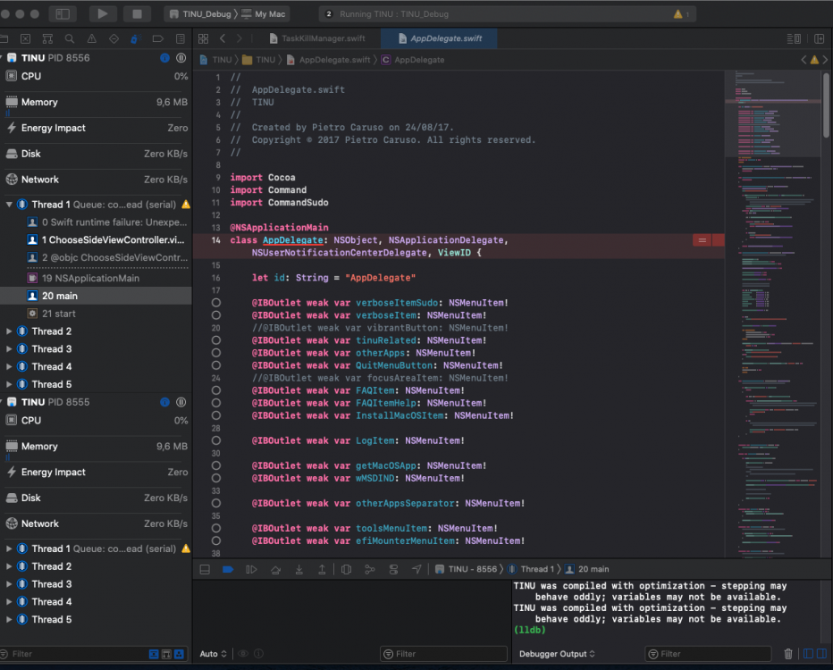
Task: Open the Energy Impact gauge for PID 8556
Action: pos(97,128)
